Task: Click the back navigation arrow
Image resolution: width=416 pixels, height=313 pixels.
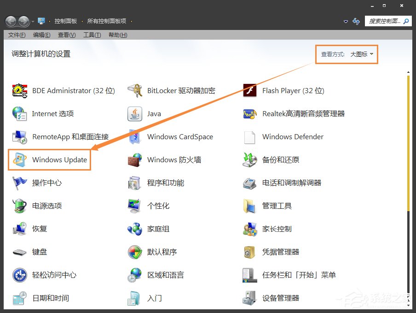Action: [10, 21]
